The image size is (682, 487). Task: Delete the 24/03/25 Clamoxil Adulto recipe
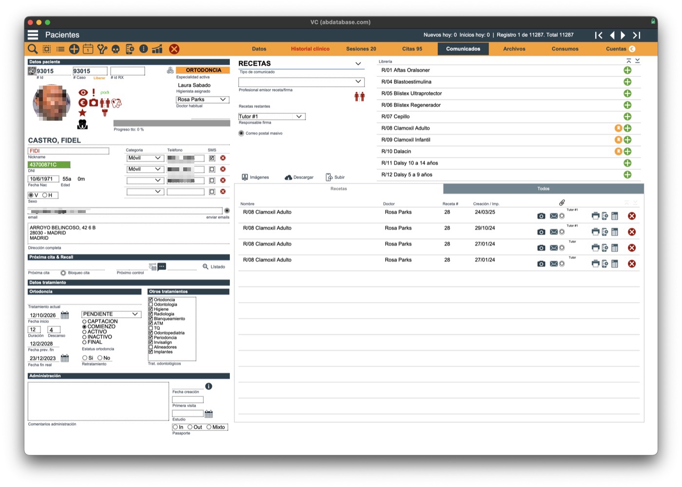click(632, 216)
